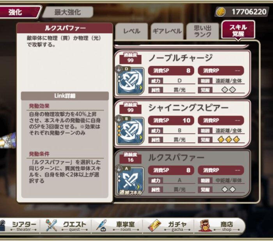Screen dimensions: 273x241
Task: Open the 車掌室 room menu
Action: coord(117,226)
